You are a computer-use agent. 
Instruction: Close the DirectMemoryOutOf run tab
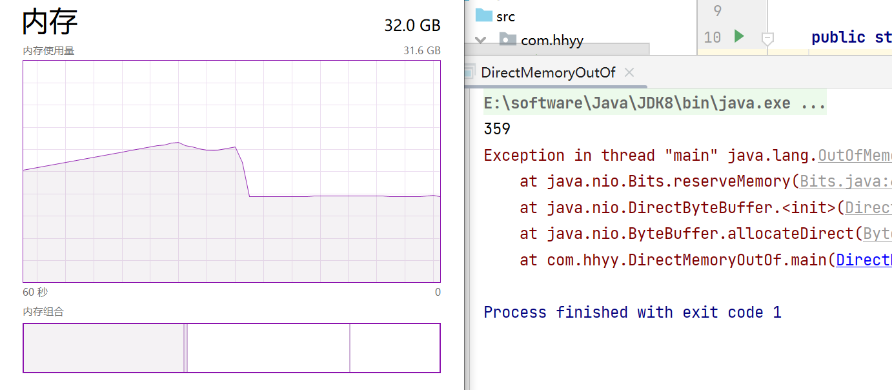pos(629,72)
